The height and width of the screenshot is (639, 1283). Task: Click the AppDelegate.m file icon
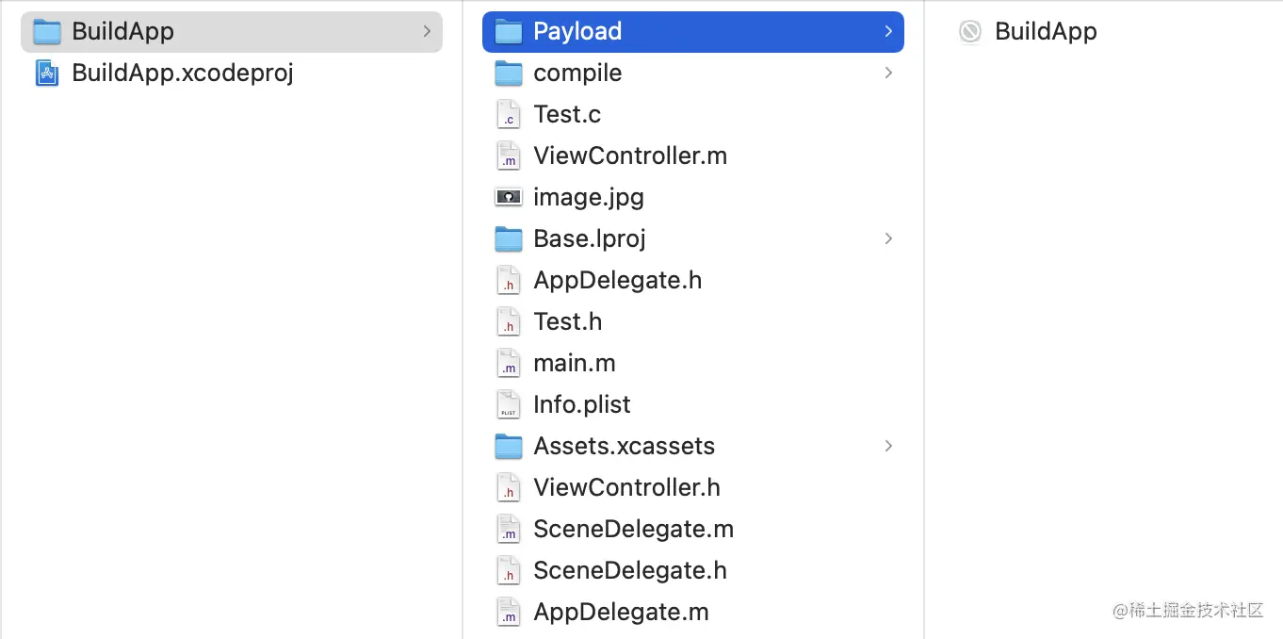tap(509, 612)
